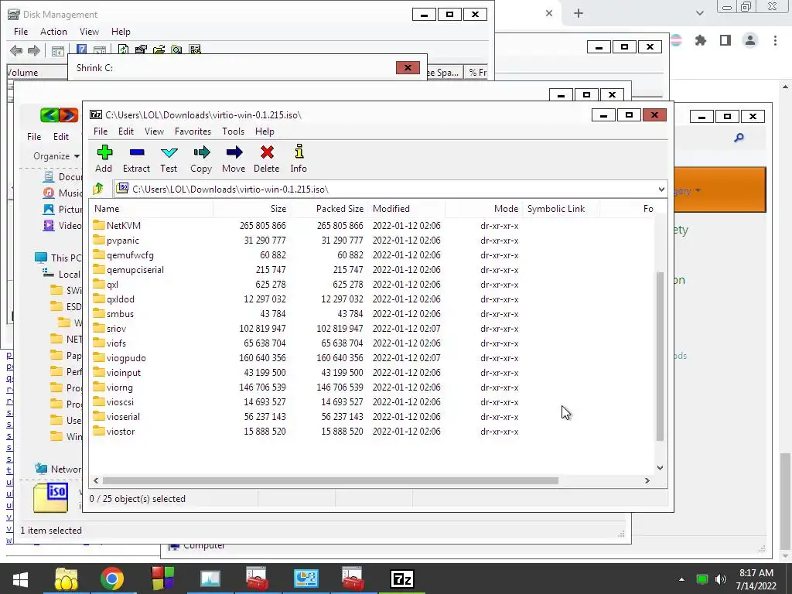Select the pvpanic folder

[116, 241]
